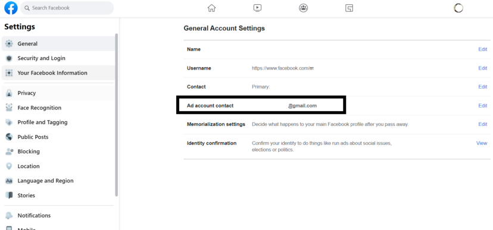The width and height of the screenshot is (493, 230).
Task: Click the Language and Region Aa icon
Action: (x=9, y=181)
